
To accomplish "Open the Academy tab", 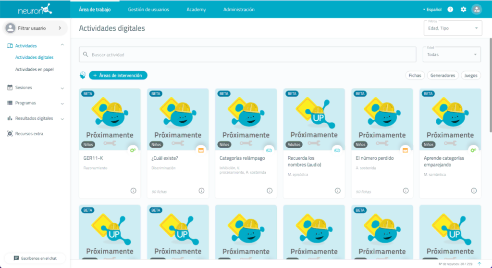I will tap(196, 9).
